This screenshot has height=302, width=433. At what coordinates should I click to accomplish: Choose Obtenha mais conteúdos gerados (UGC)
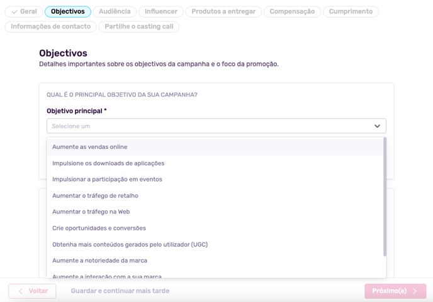(x=215, y=244)
